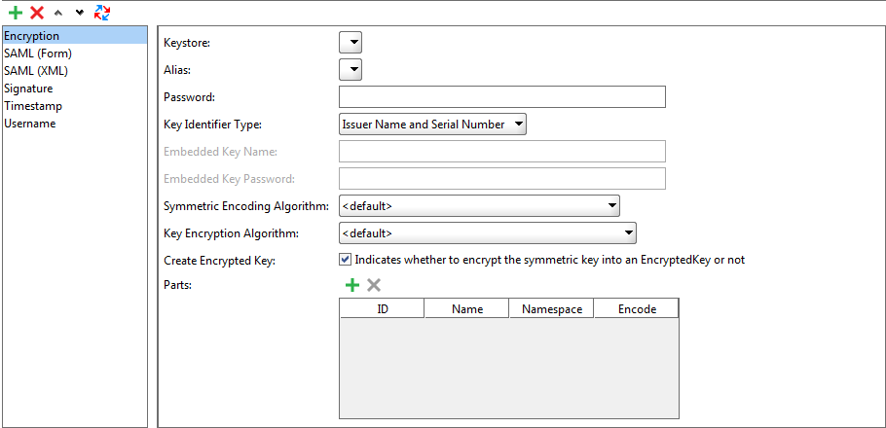Select Timestamp entry in list

point(75,106)
